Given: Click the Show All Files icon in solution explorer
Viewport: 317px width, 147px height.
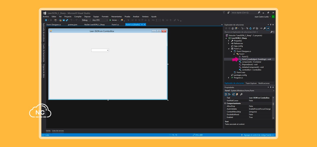Looking at the screenshot, I should tap(257, 28).
